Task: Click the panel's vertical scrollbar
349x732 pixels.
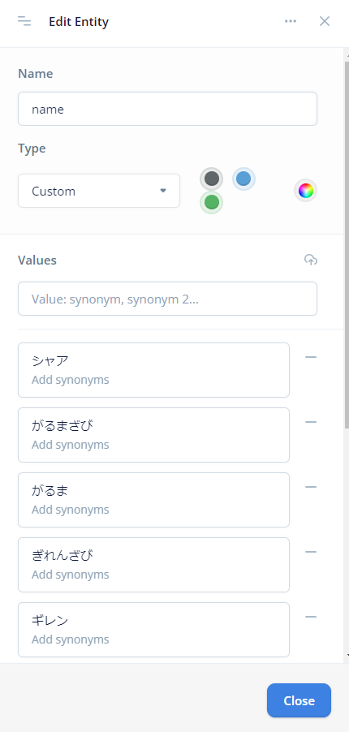Action: [347, 243]
